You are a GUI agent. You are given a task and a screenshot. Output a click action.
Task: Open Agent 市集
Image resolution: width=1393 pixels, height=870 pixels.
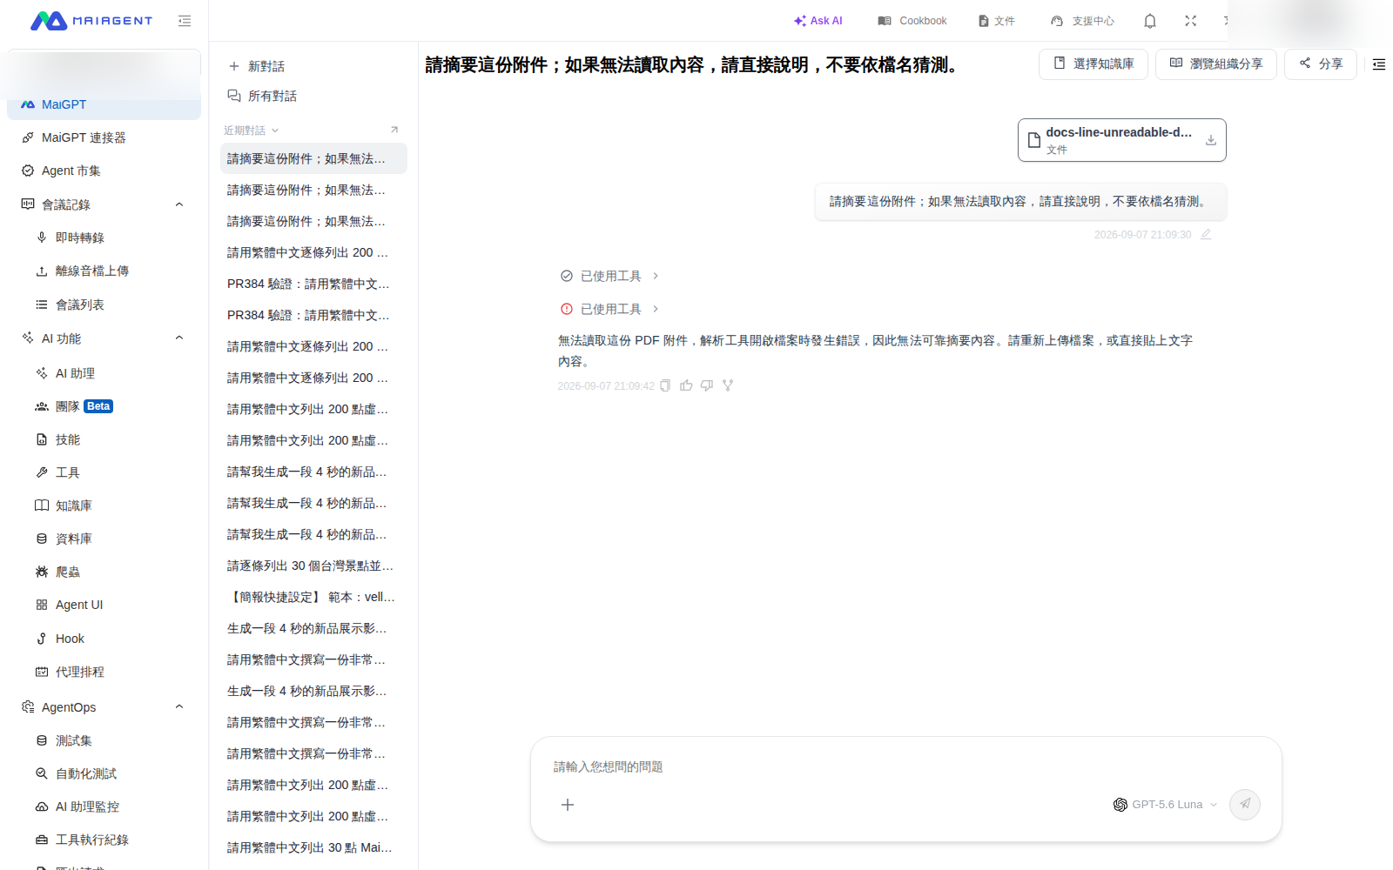click(104, 171)
